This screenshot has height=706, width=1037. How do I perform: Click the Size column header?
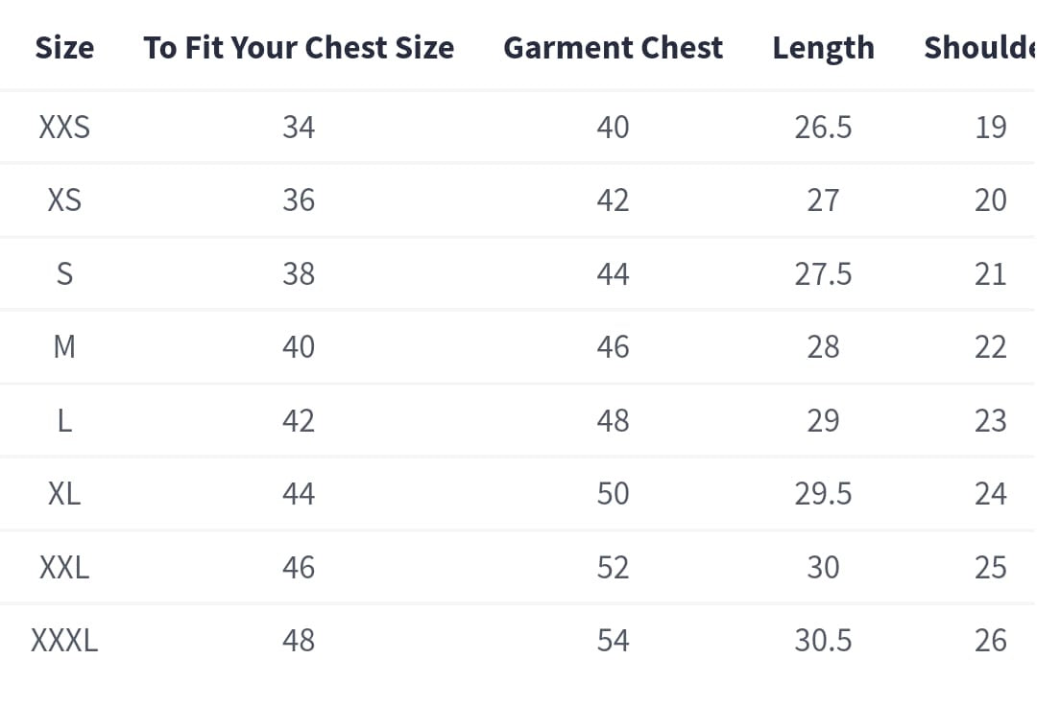64,48
